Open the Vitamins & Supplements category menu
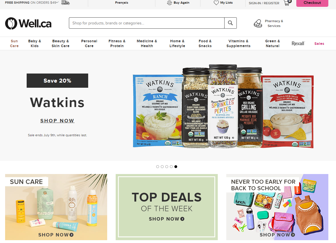Screen dimensions: 336x243 (238, 43)
